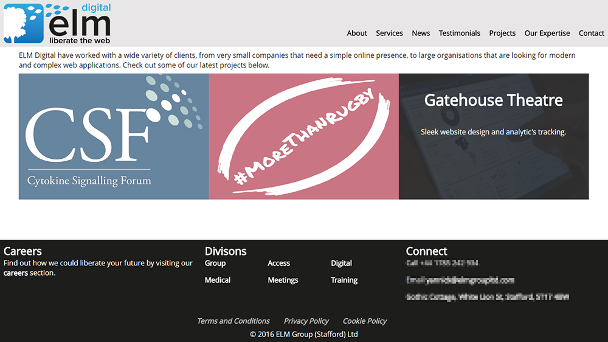Go to the Services menu item
The height and width of the screenshot is (342, 608).
pyautogui.click(x=389, y=33)
